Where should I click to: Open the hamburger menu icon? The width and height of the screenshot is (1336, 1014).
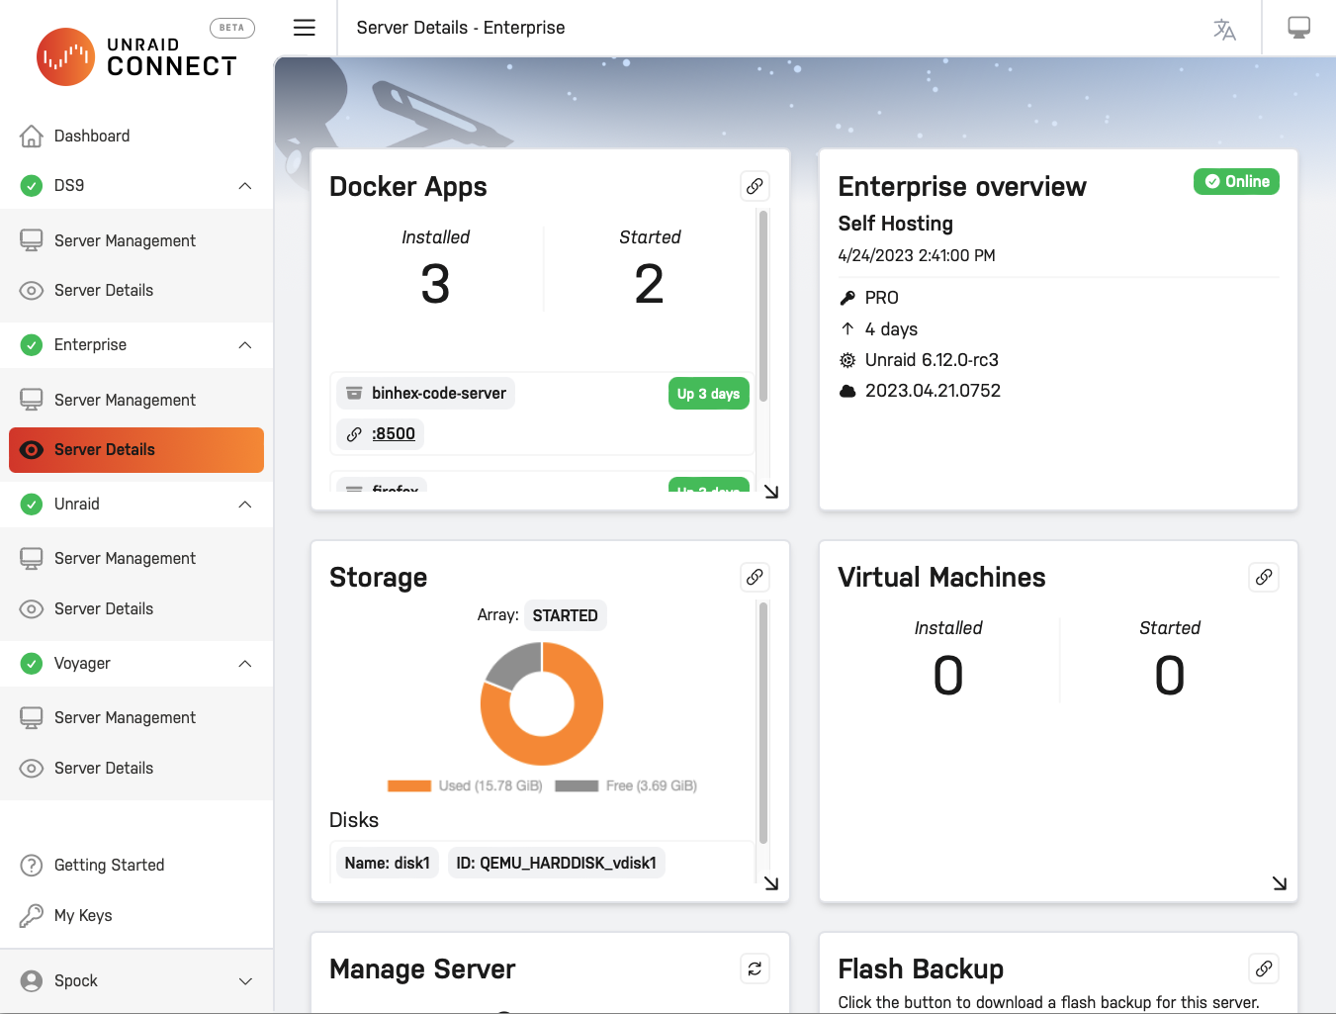click(x=305, y=28)
